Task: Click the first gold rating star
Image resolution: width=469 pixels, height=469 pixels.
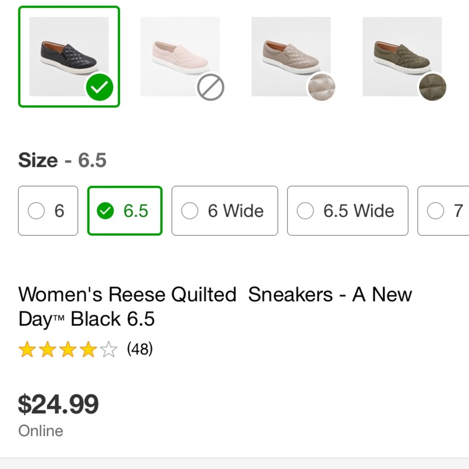Action: [27, 349]
